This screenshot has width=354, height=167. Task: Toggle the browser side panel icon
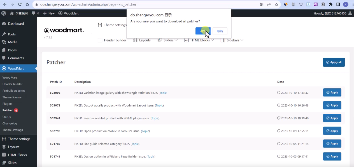[x=338, y=4]
